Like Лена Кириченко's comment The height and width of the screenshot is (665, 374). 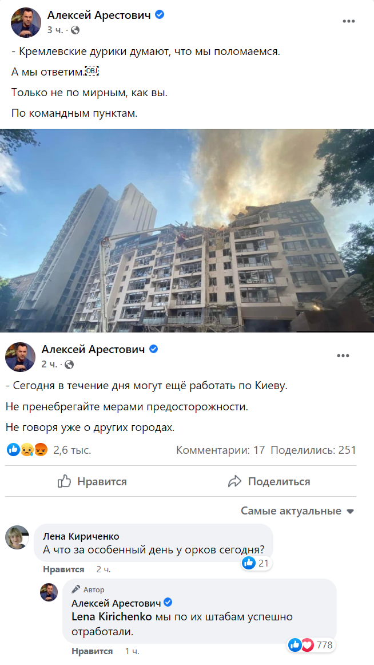click(63, 569)
